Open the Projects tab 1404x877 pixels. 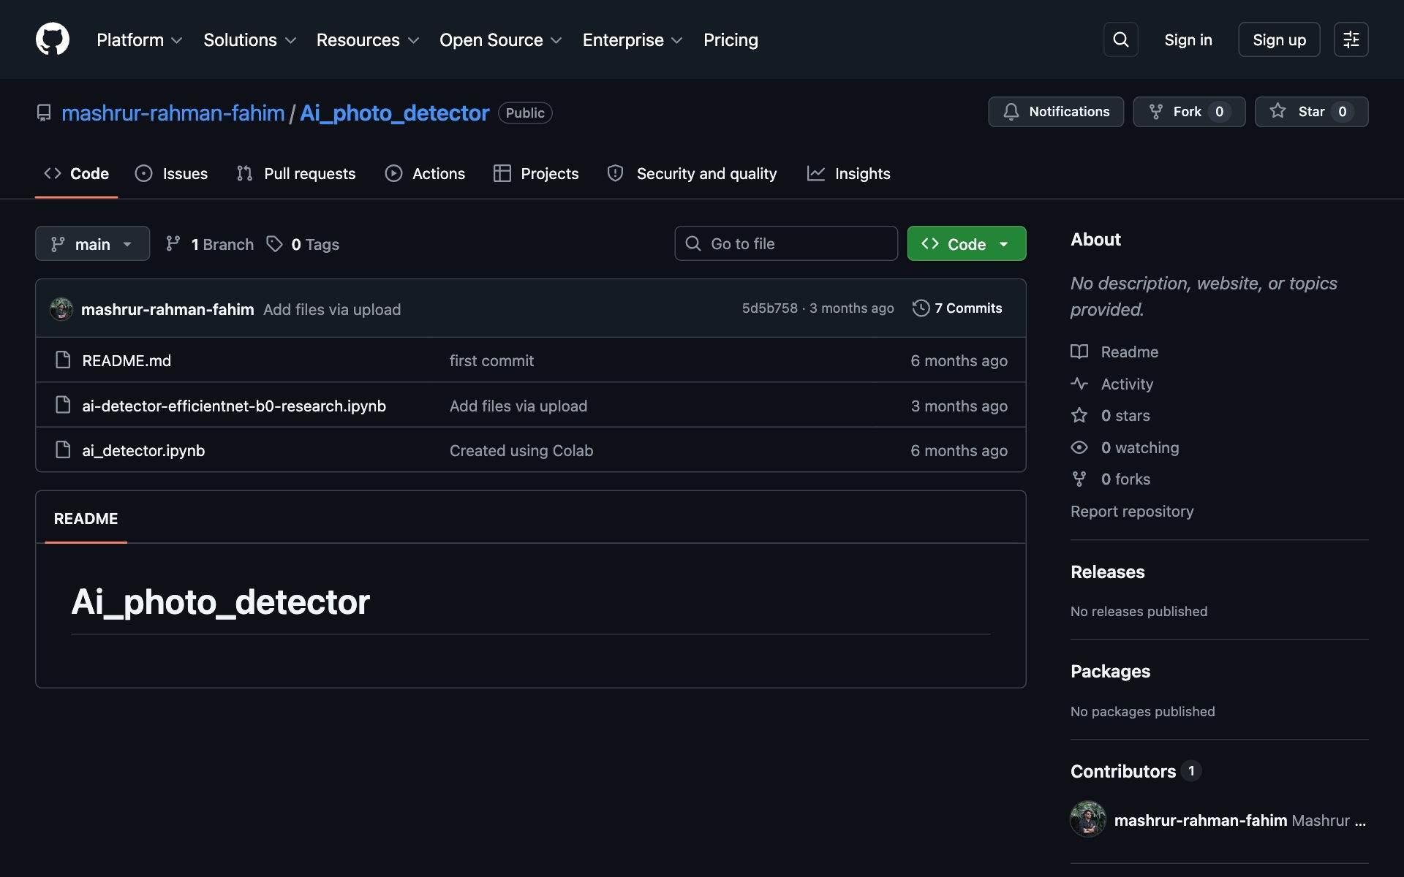pos(536,174)
